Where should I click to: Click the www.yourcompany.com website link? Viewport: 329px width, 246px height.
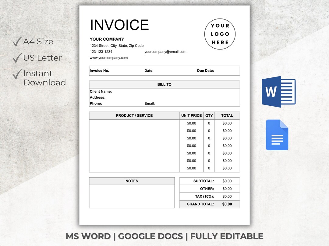coord(109,58)
